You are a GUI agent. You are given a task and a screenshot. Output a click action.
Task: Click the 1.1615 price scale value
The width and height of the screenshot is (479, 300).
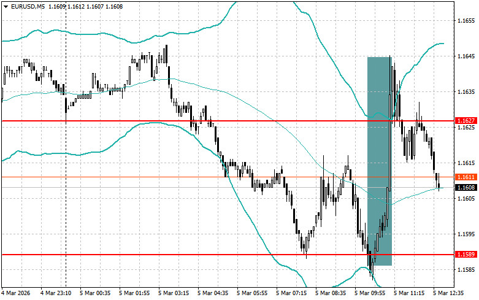tap(466, 163)
